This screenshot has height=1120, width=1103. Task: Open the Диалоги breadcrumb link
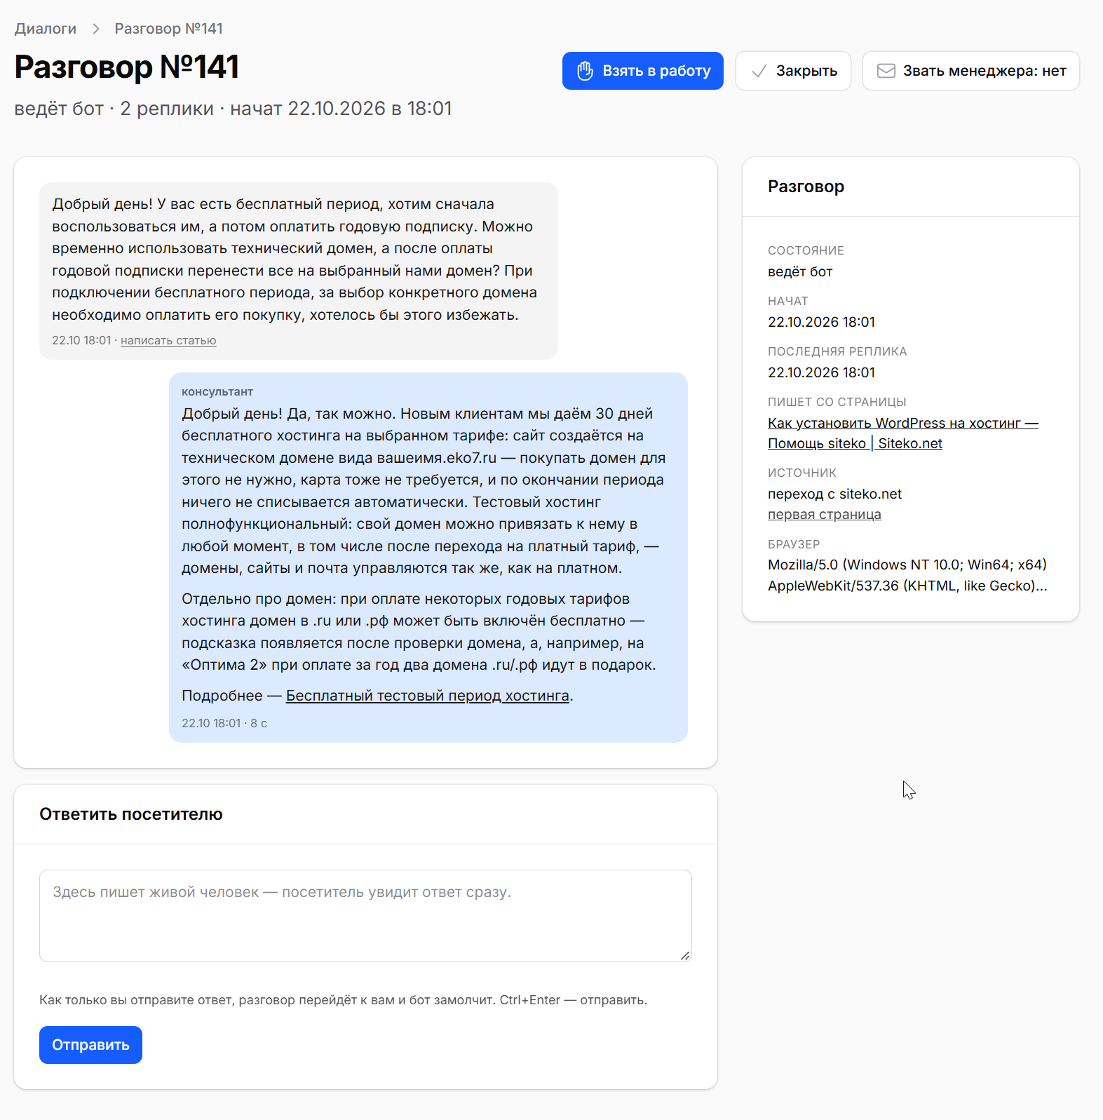click(x=46, y=29)
